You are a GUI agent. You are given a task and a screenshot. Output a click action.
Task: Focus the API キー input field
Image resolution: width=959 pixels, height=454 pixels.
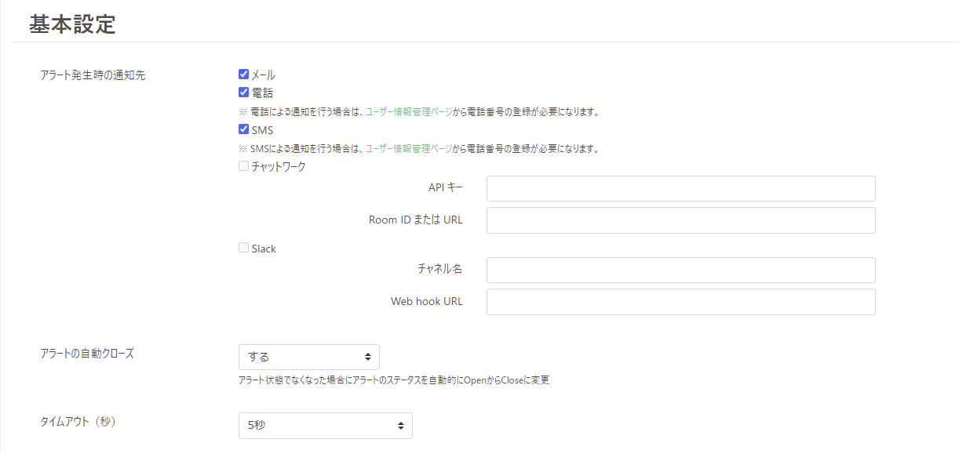pos(680,189)
